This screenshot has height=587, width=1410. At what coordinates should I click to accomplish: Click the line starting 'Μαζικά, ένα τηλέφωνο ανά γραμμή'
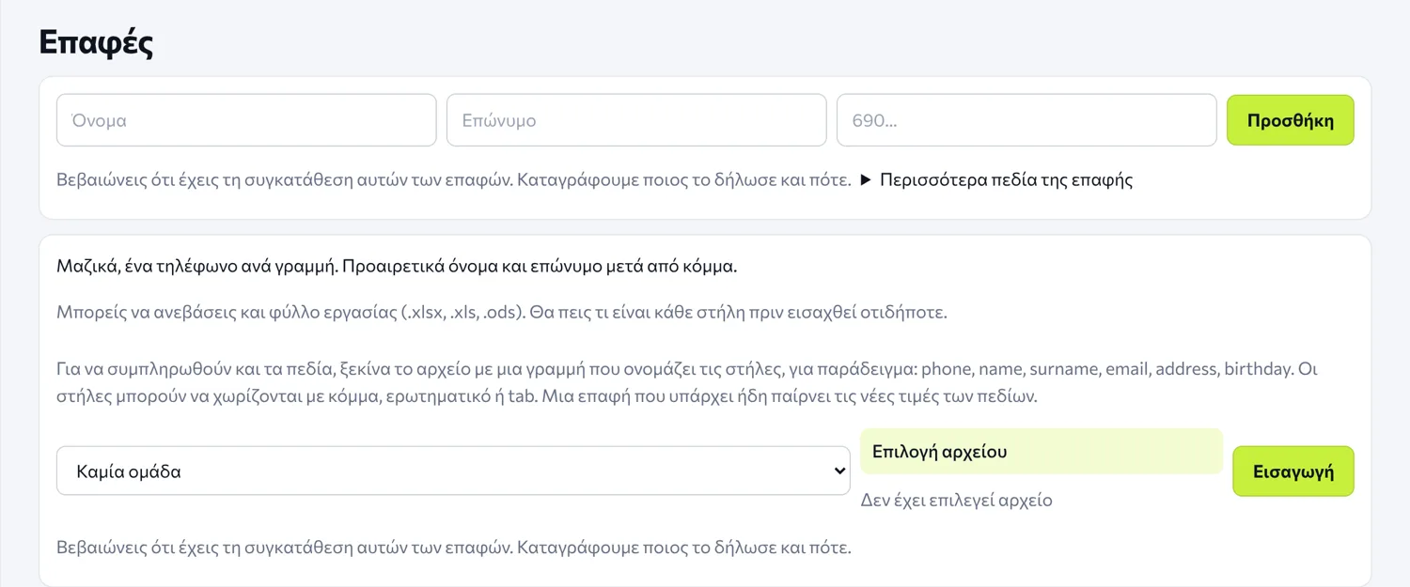coord(397,266)
